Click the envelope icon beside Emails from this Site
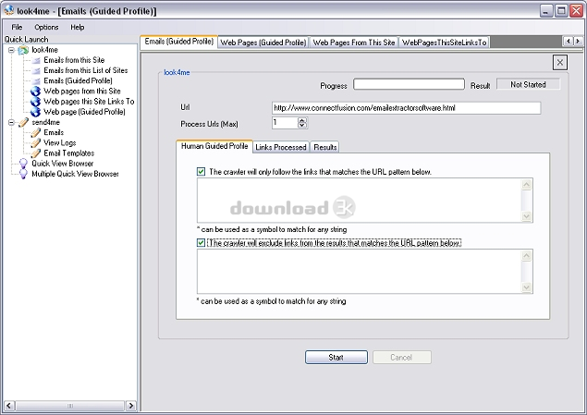This screenshot has width=587, height=415. 36,60
